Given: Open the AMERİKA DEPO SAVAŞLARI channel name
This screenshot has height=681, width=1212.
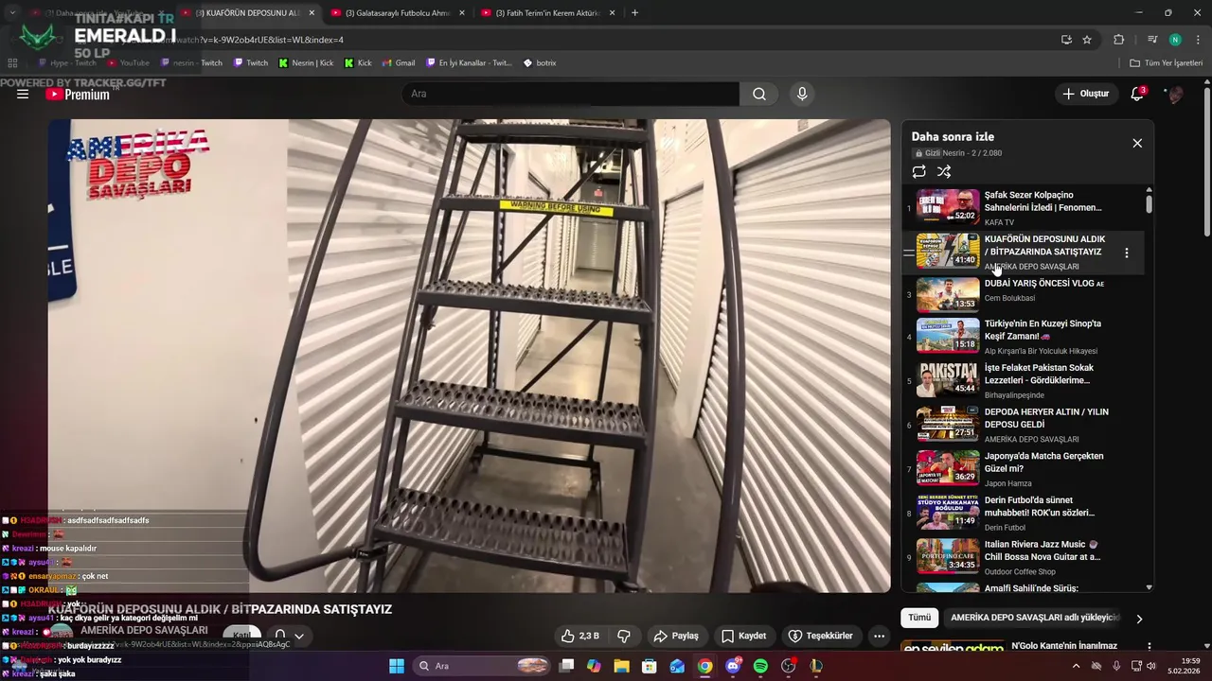Looking at the screenshot, I should point(144,630).
